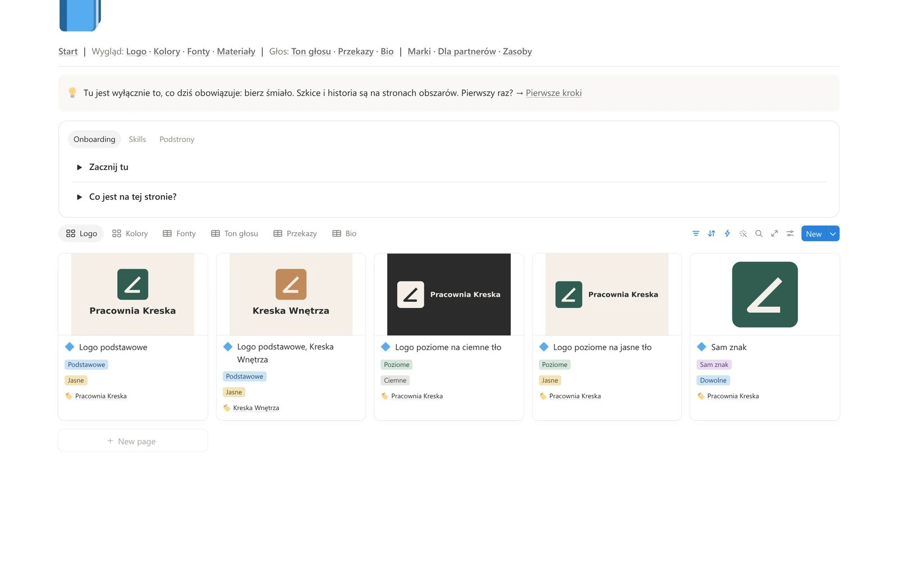Follow the Start navigation link
The height and width of the screenshot is (561, 898).
68,52
